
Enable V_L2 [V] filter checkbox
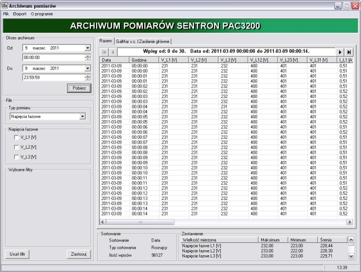point(16,147)
